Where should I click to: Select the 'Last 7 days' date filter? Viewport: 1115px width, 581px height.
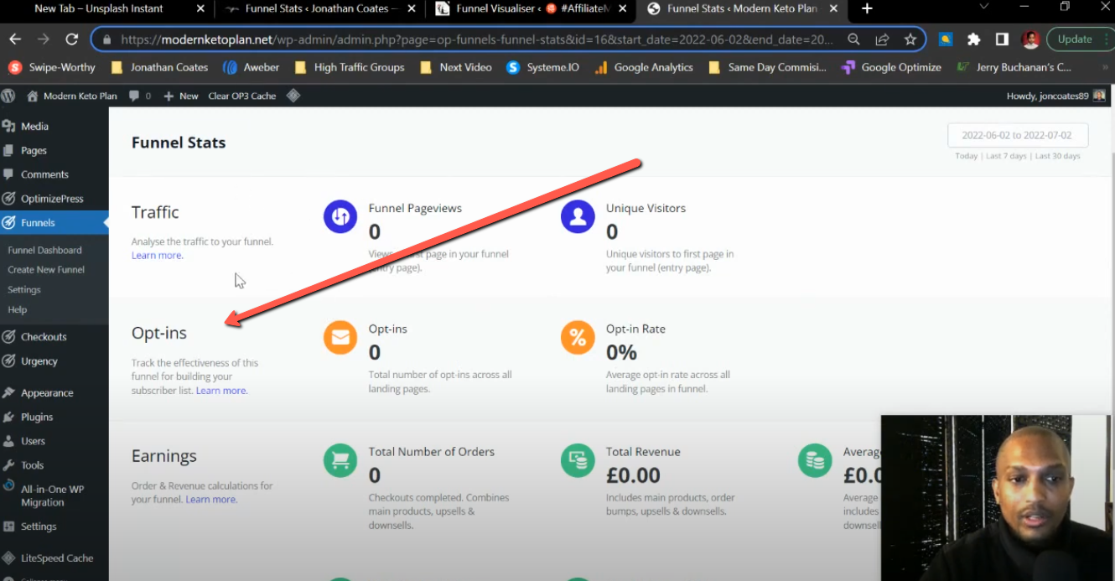pos(1007,155)
